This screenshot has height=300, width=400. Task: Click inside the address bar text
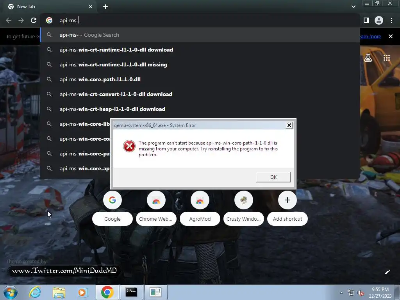point(69,20)
